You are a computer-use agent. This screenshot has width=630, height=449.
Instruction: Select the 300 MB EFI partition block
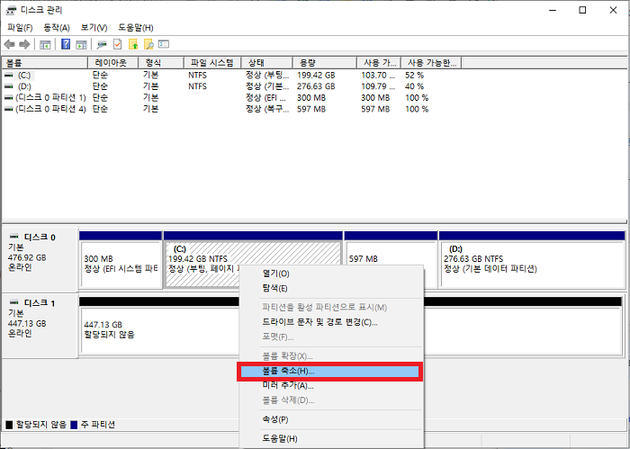[x=121, y=265]
